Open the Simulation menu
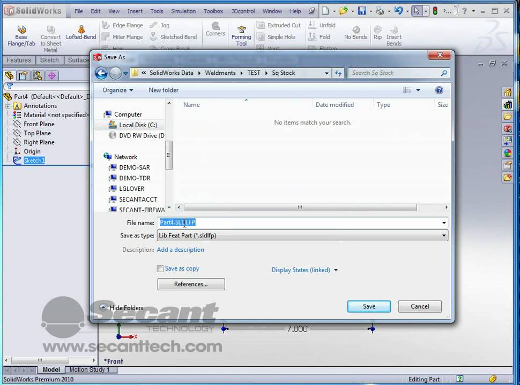 click(183, 11)
